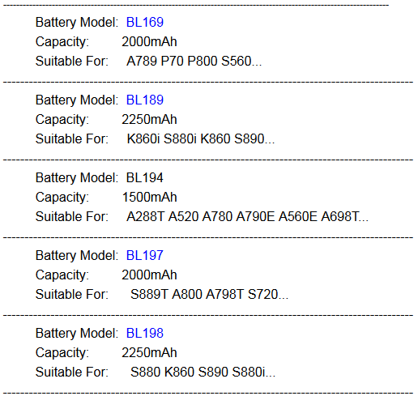Click the 'Suitable For:' label under BL189

(72, 139)
